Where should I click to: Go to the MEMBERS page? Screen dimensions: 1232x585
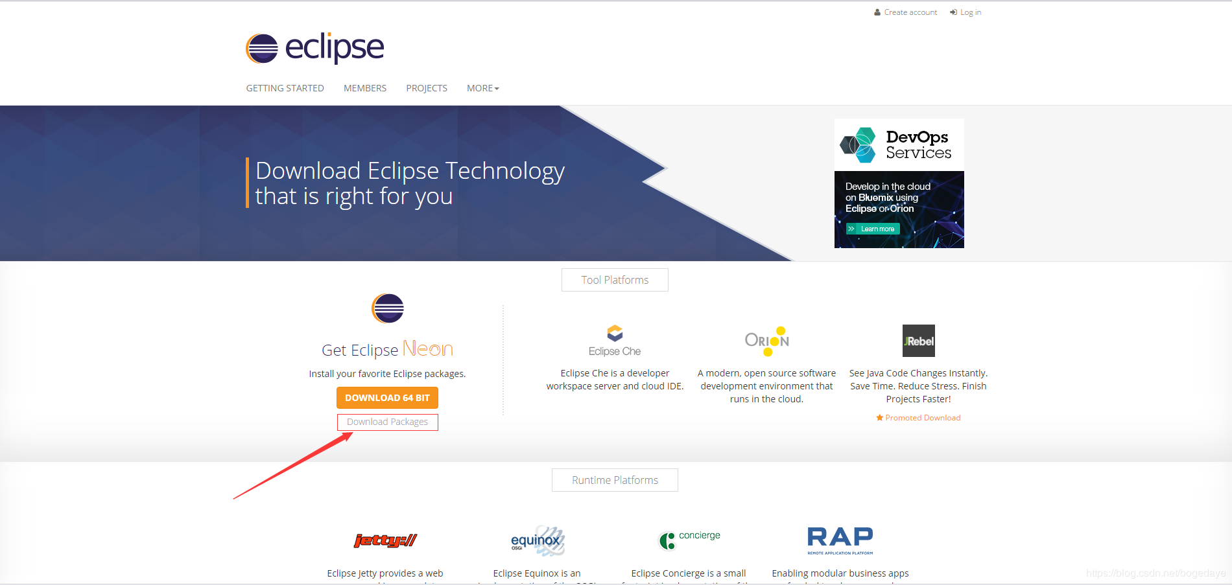pyautogui.click(x=365, y=88)
